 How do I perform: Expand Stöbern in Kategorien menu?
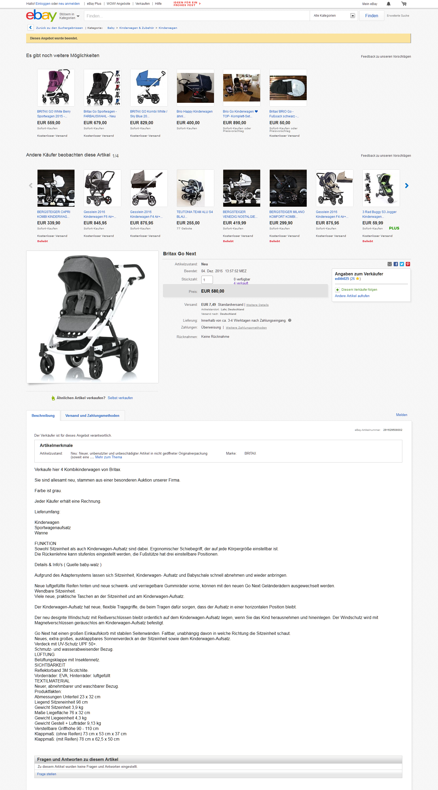69,16
